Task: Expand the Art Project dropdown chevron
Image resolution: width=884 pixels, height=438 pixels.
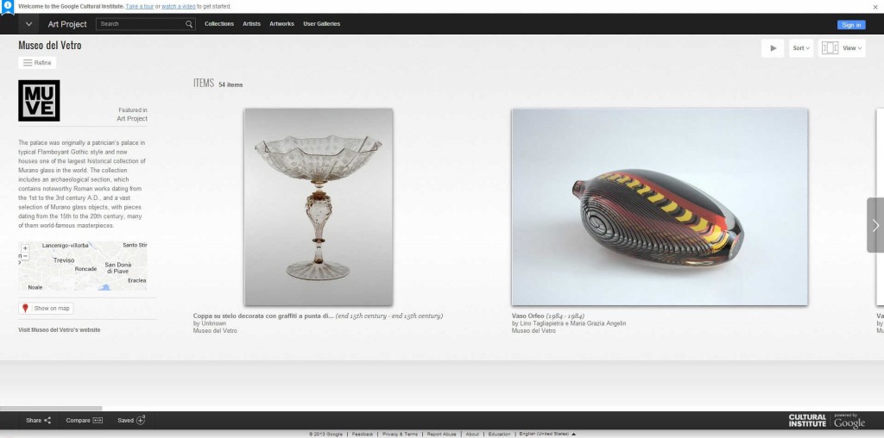Action: [28, 24]
